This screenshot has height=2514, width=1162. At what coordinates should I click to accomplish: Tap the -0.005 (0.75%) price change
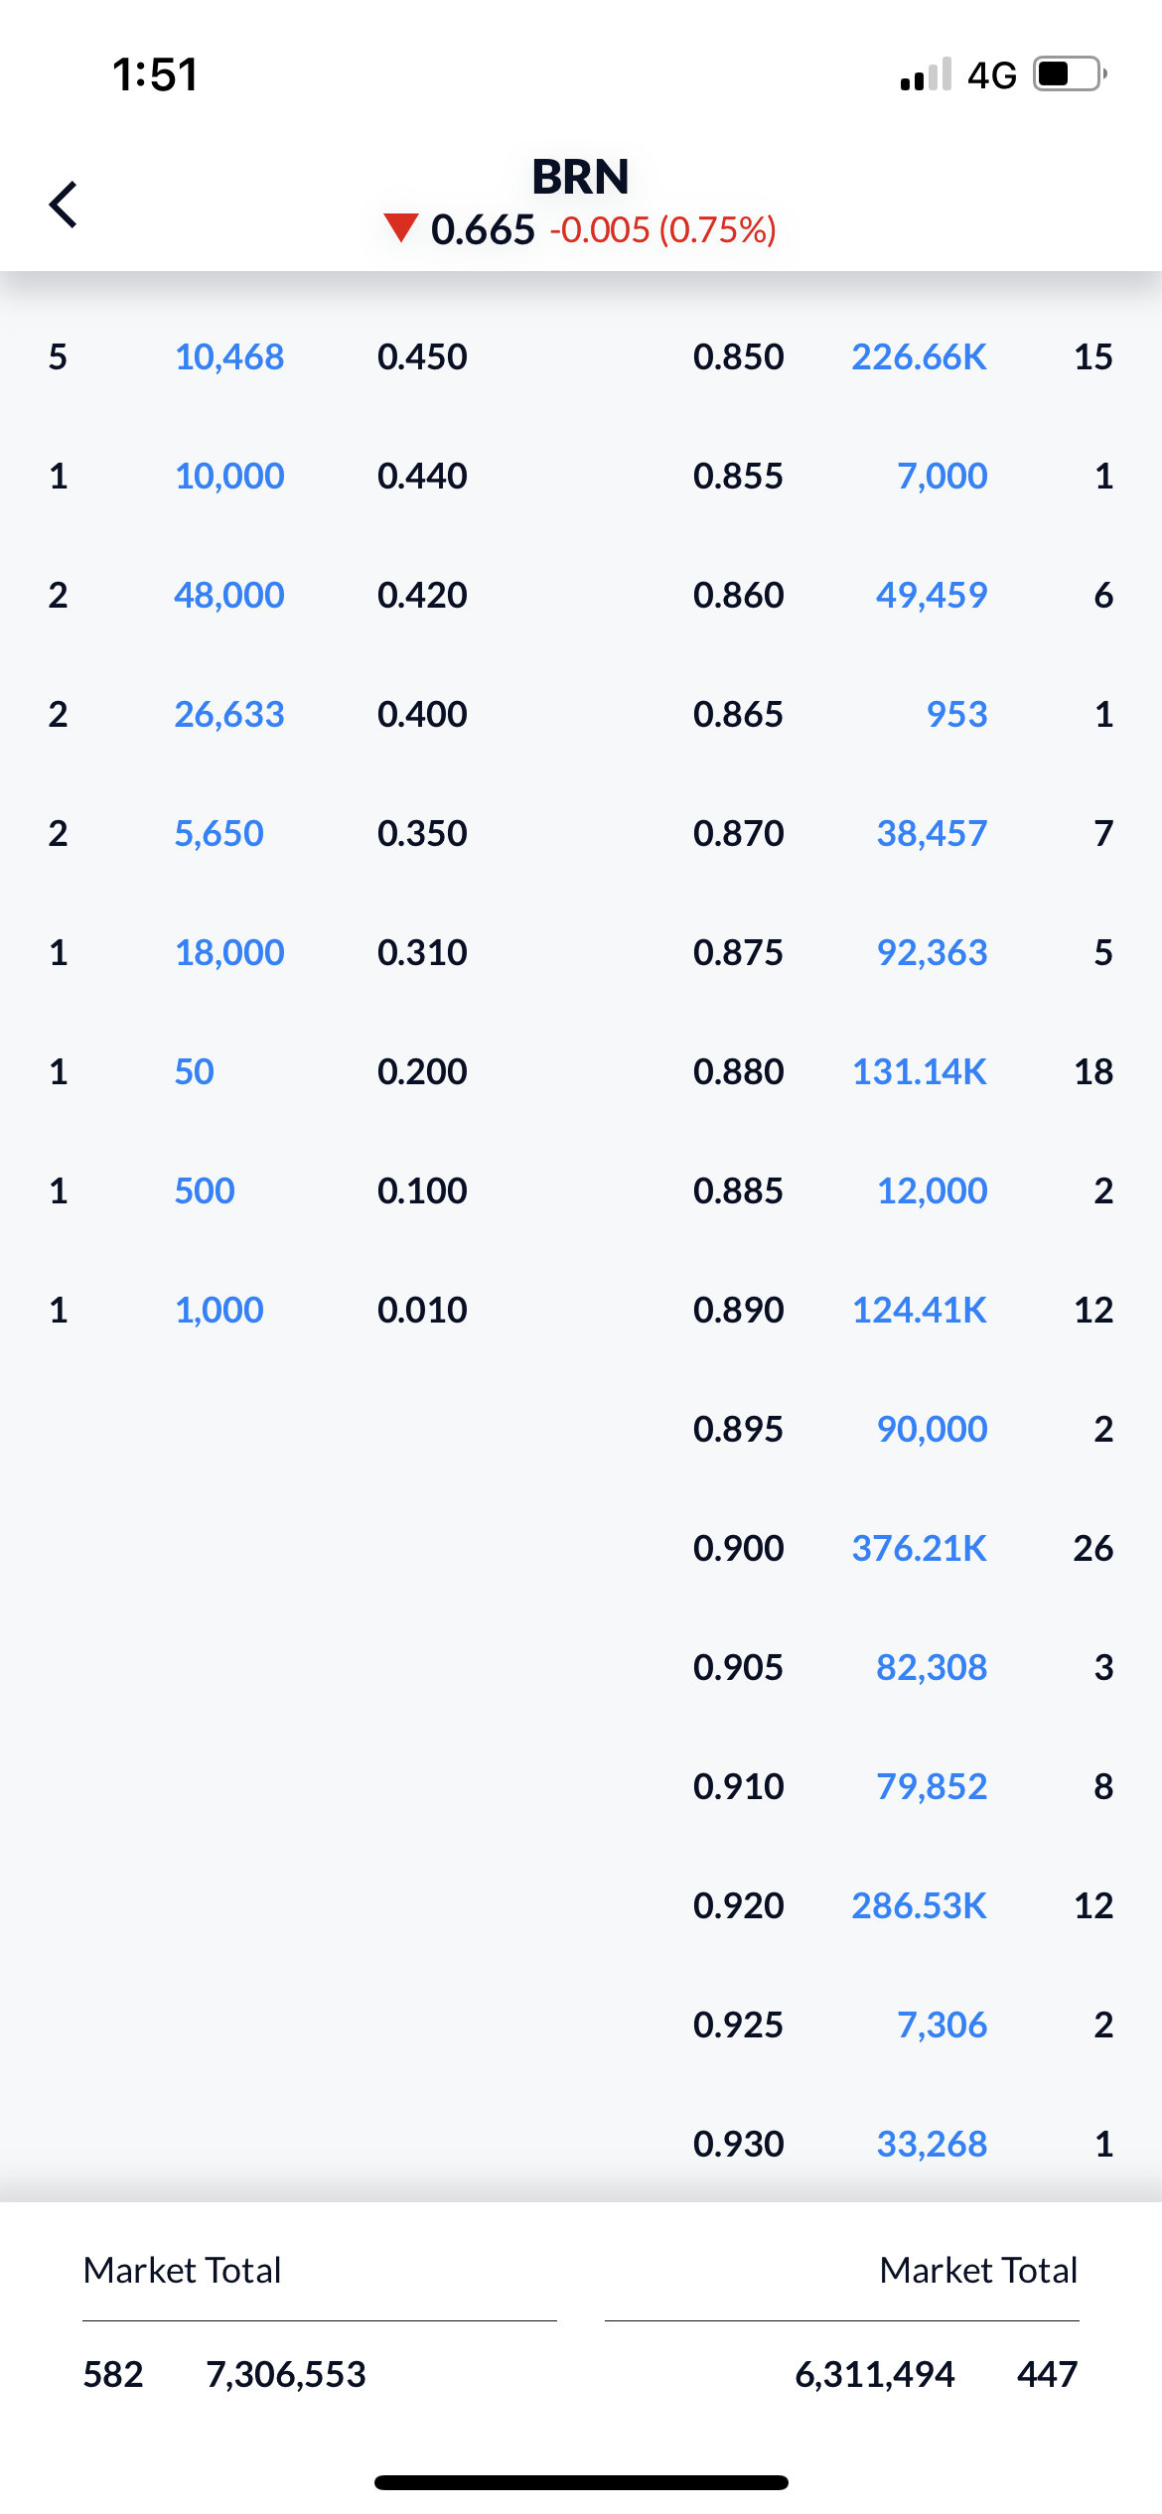pyautogui.click(x=663, y=229)
